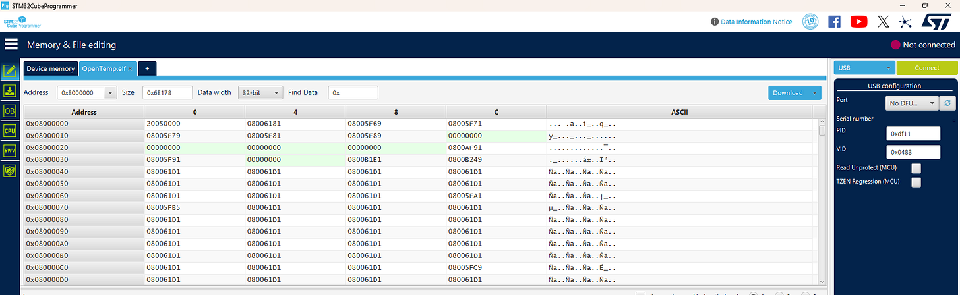Click the column header 4
Screen dimensions: 960x295
point(295,112)
